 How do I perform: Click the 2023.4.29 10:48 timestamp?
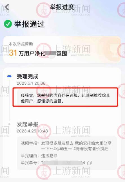click(32, 131)
